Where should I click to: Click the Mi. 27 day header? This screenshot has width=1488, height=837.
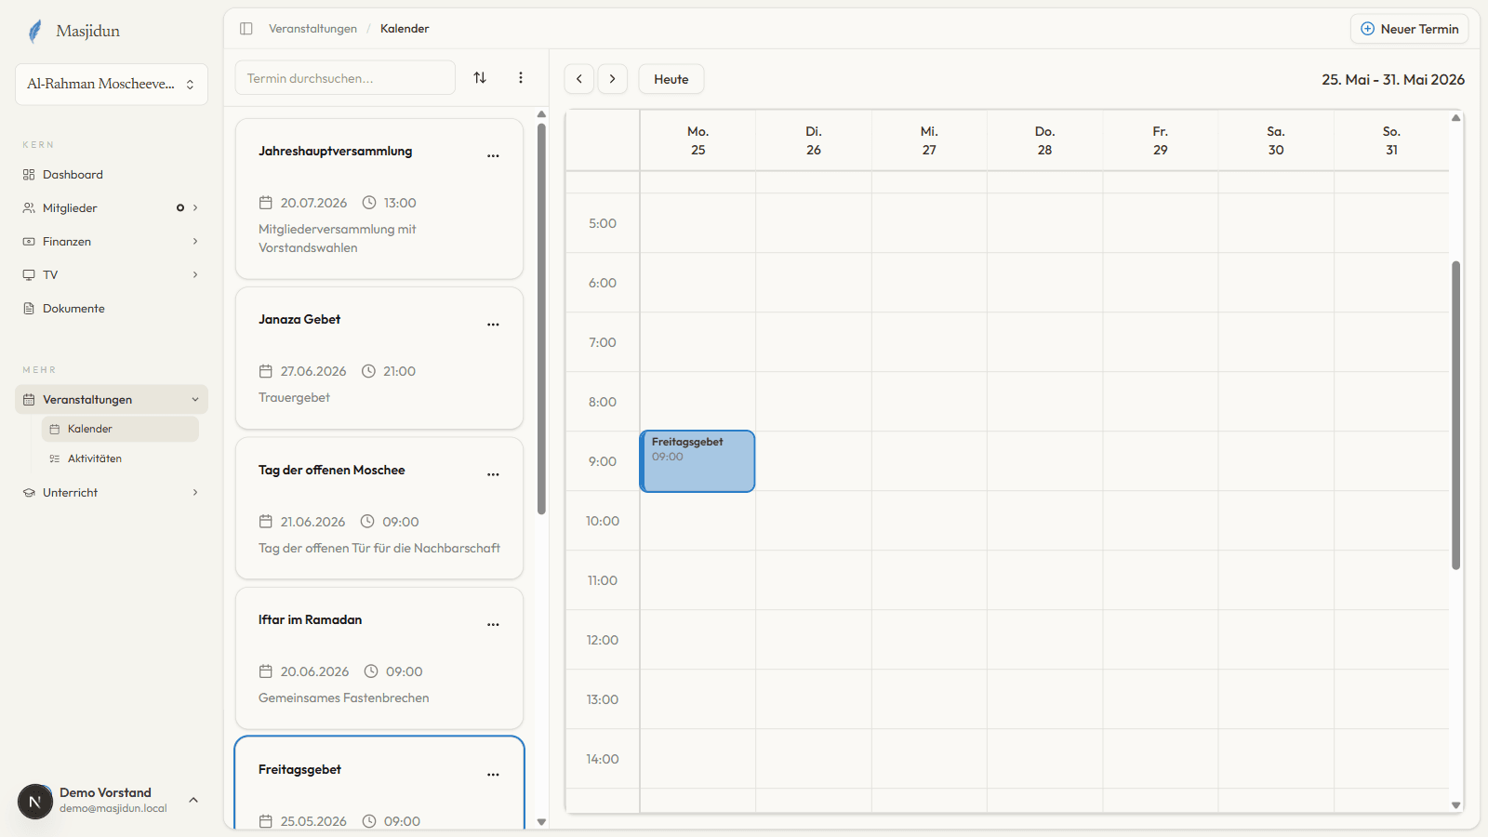pyautogui.click(x=929, y=140)
